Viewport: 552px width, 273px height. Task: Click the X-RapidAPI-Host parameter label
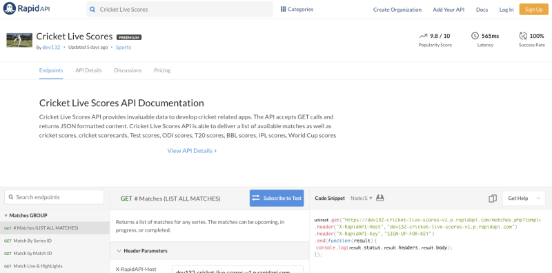[x=136, y=269]
